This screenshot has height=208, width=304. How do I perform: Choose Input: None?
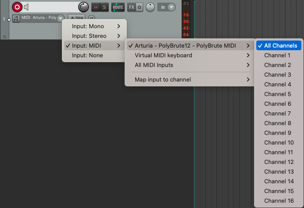coord(94,55)
